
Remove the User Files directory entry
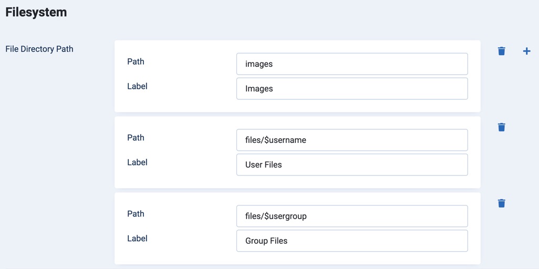(501, 127)
